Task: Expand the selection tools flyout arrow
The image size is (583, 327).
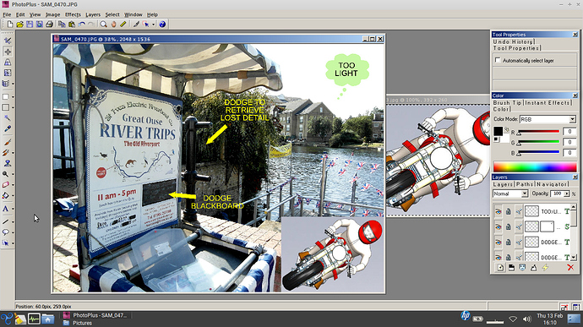Action: [13, 96]
